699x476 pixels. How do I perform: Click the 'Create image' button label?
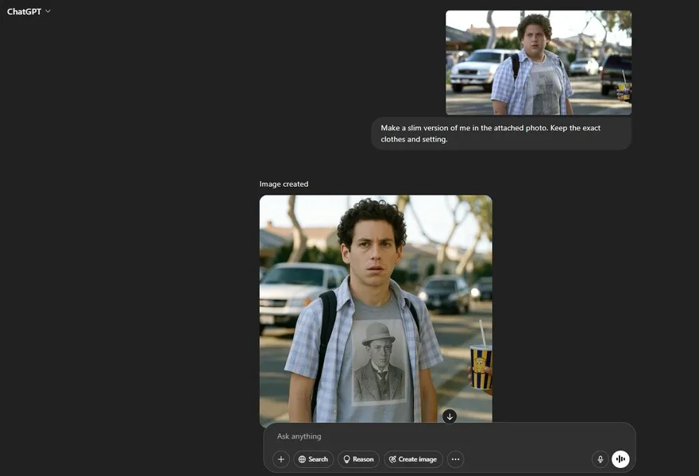point(418,459)
